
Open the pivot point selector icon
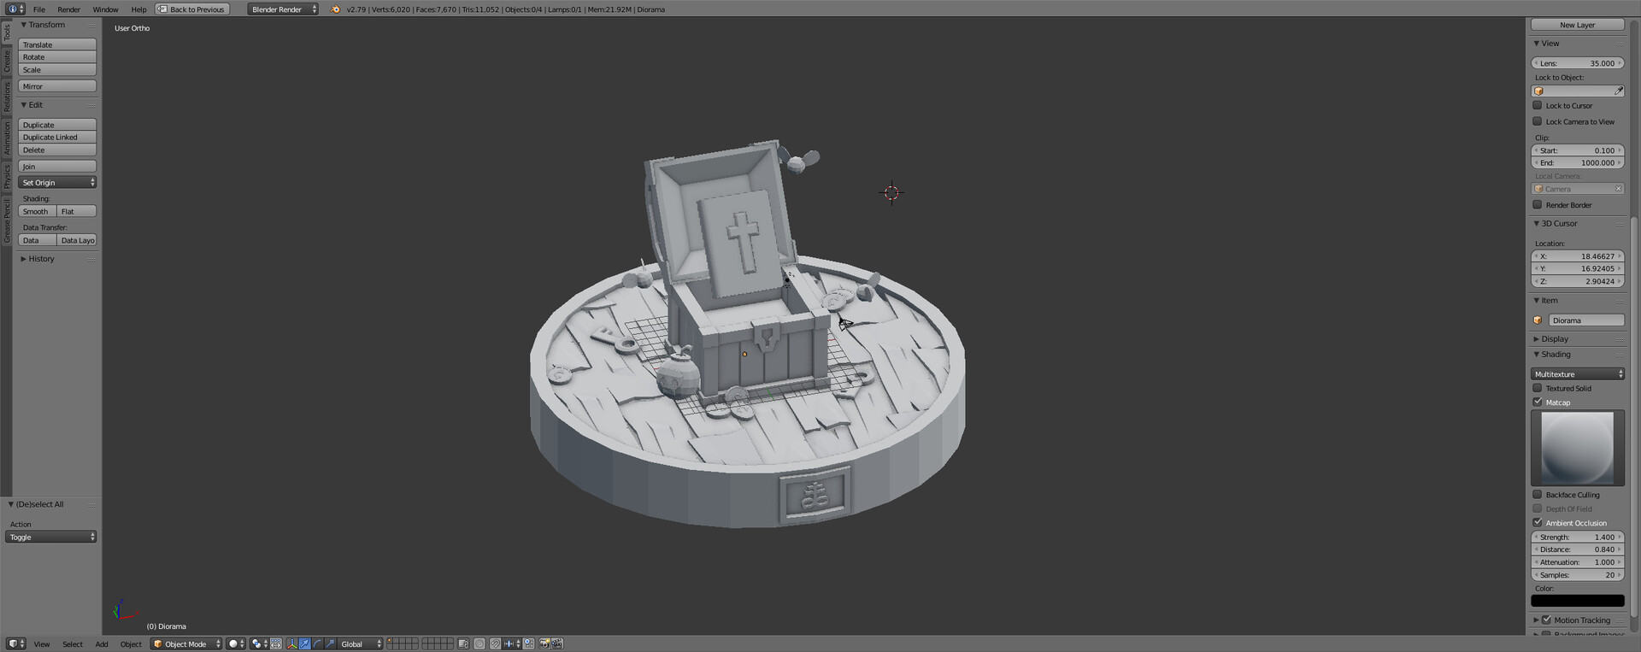259,643
